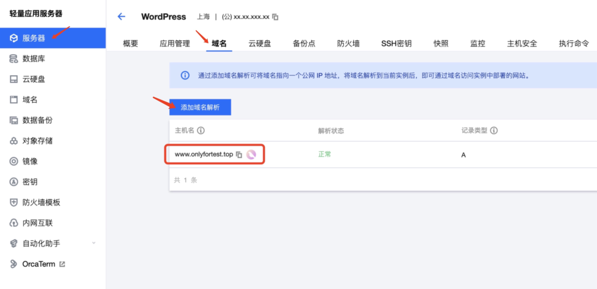Click the 记录类型 column header
Image resolution: width=597 pixels, height=289 pixels.
474,130
